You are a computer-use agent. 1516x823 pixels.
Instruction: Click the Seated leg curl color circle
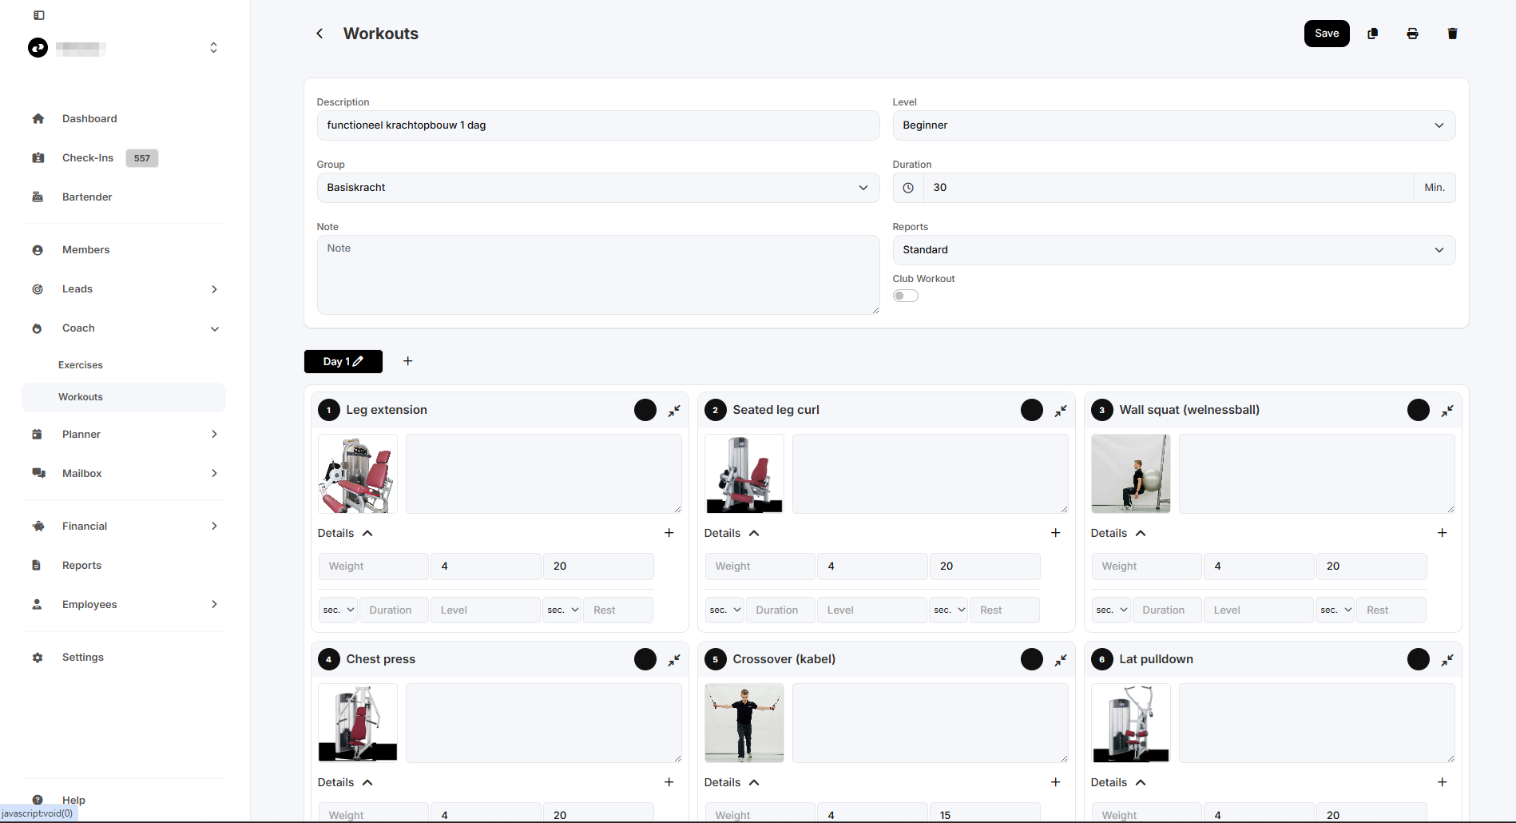1032,410
